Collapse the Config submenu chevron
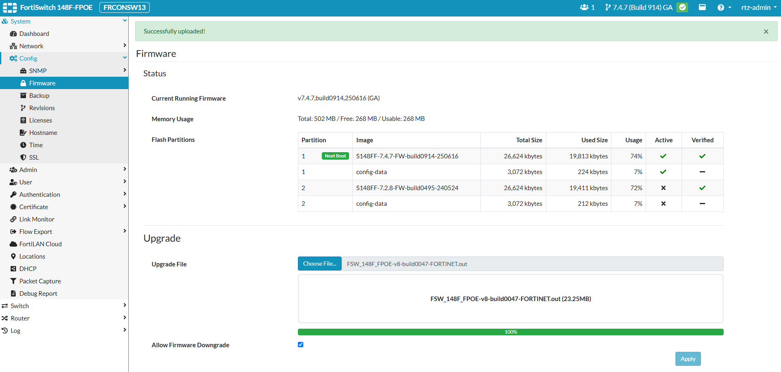The image size is (781, 372). pyautogui.click(x=125, y=58)
